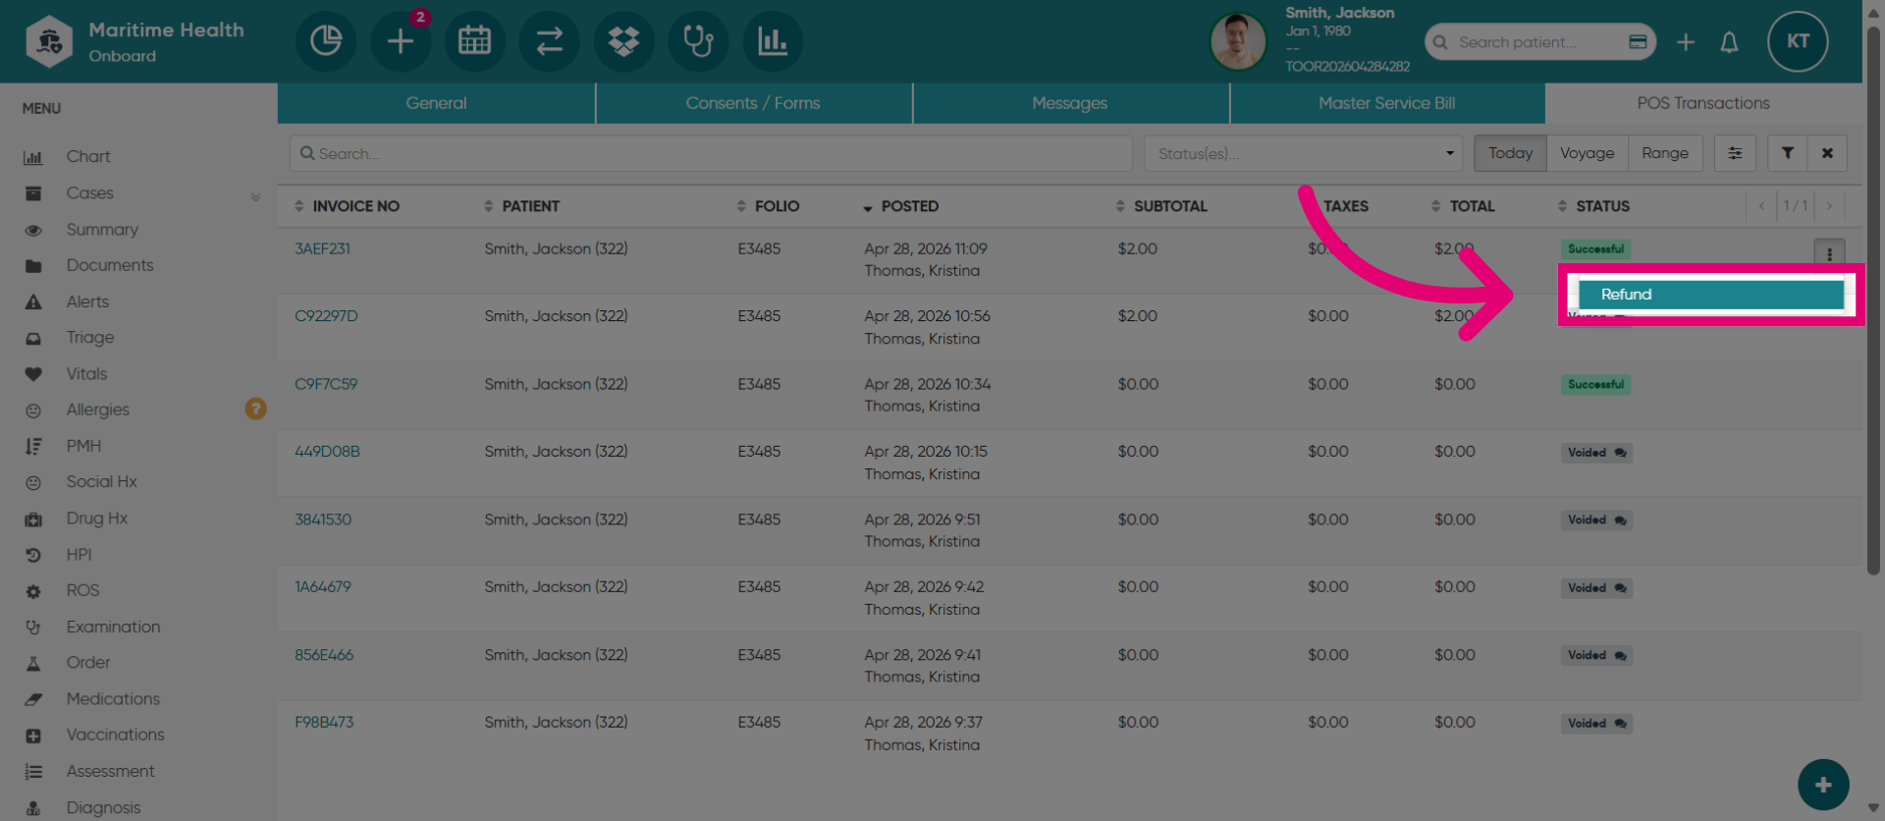Sort by POSTED column

click(900, 206)
